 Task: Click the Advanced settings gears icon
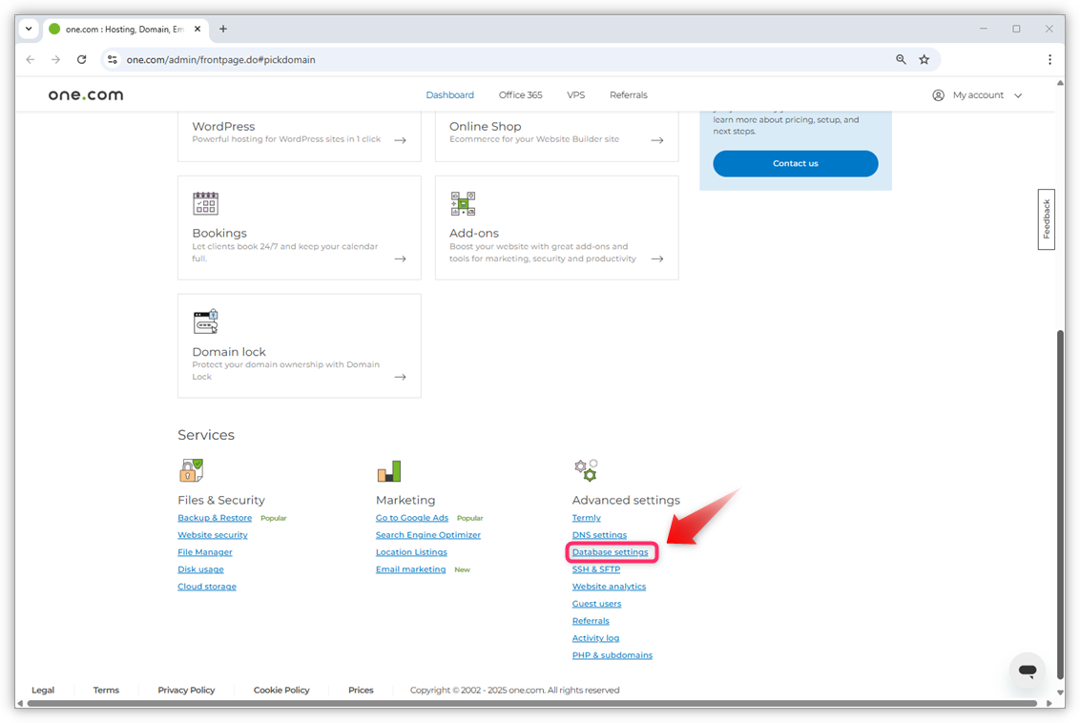coord(586,469)
